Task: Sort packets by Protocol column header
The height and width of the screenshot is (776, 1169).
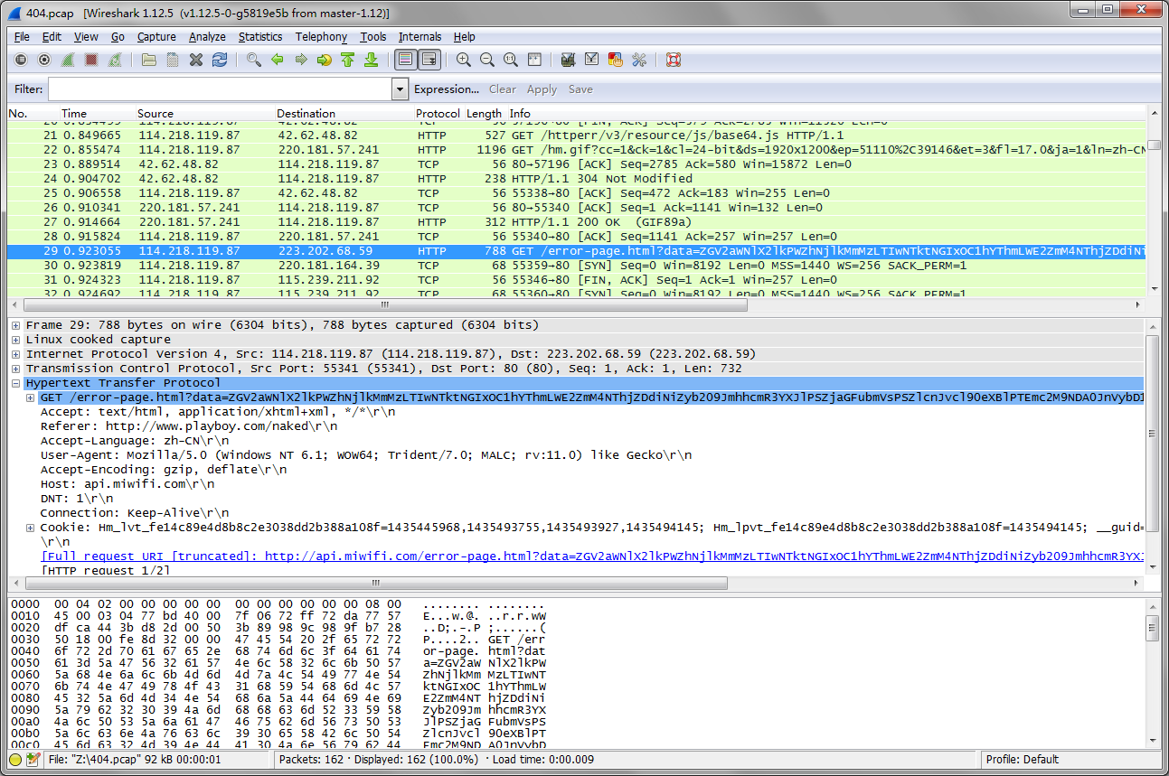Action: 438,114
